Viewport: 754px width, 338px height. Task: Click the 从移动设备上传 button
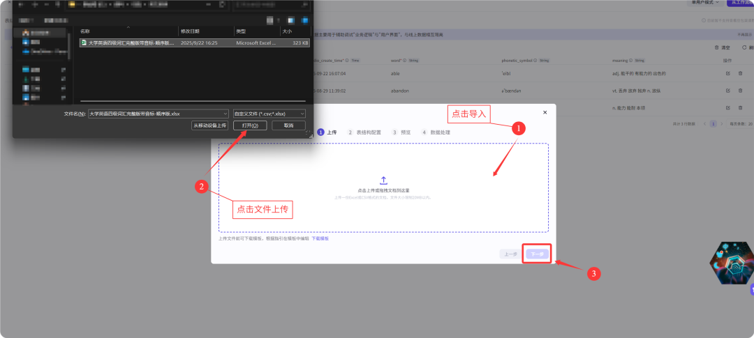coord(210,125)
